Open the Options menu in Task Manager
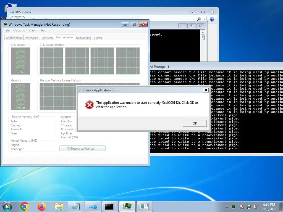 19,30
